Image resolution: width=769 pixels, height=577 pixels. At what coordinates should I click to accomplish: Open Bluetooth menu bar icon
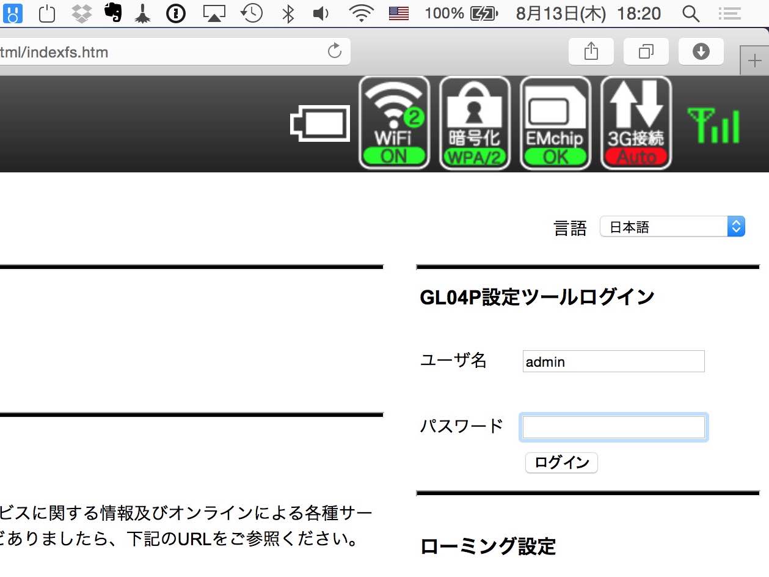pyautogui.click(x=288, y=13)
